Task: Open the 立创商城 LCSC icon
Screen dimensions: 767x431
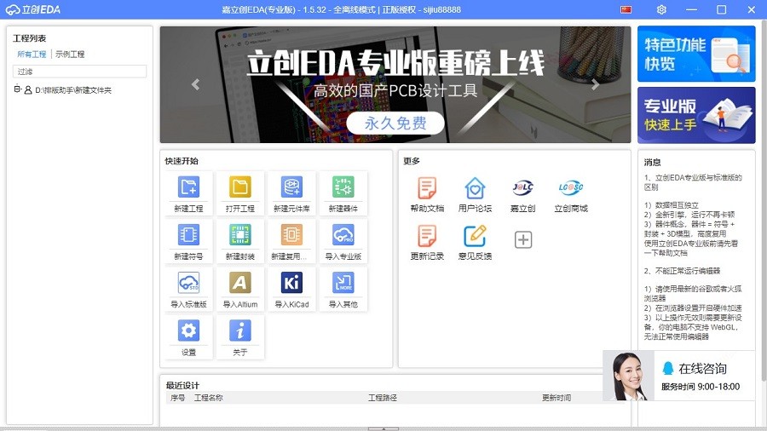Action: point(571,187)
